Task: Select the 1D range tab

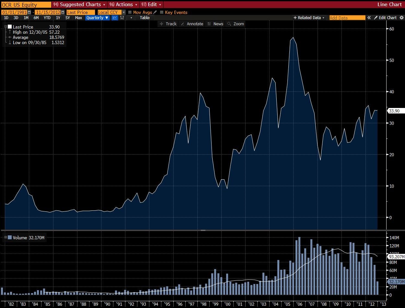Action: (x=6, y=18)
